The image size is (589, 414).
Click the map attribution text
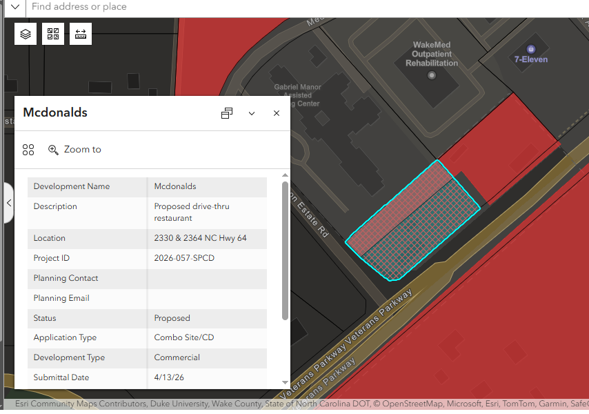pos(302,404)
